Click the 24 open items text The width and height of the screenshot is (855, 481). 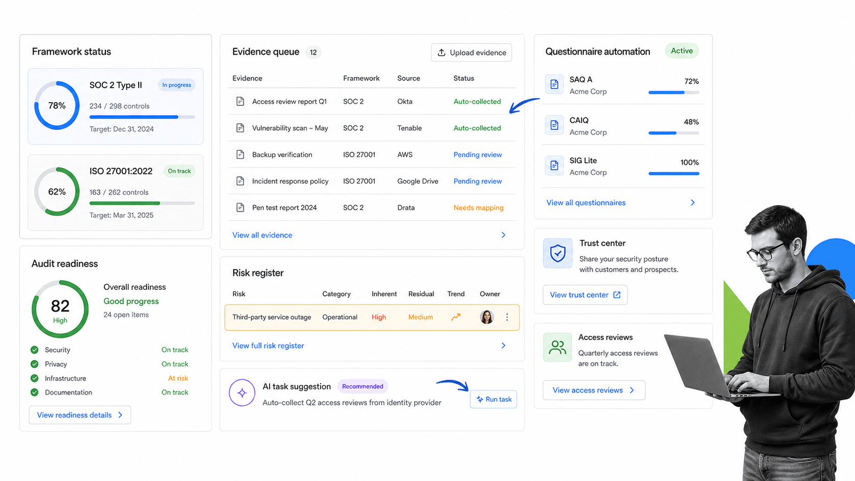[126, 315]
